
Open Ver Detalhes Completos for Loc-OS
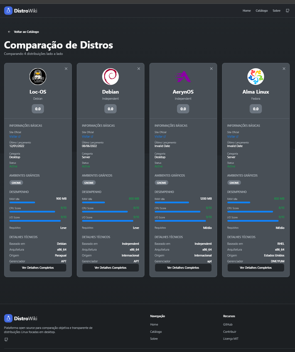38,268
